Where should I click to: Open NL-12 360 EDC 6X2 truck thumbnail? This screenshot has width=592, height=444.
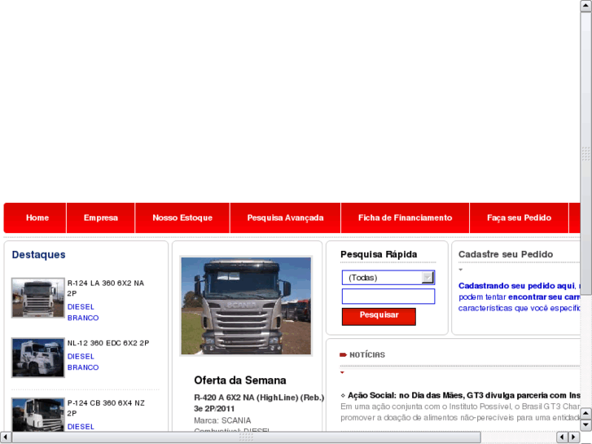pos(38,358)
